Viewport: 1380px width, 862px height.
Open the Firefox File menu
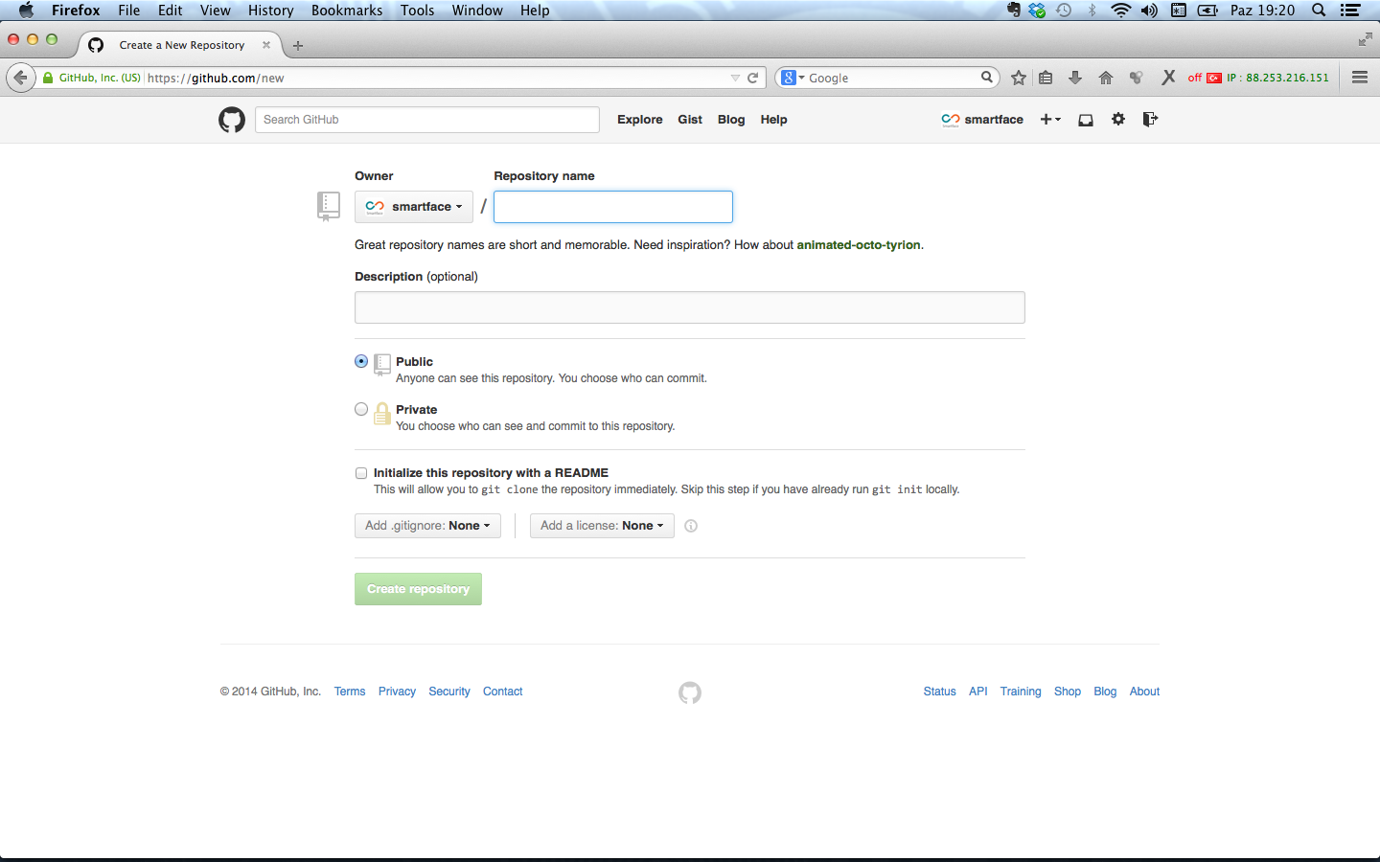[129, 11]
